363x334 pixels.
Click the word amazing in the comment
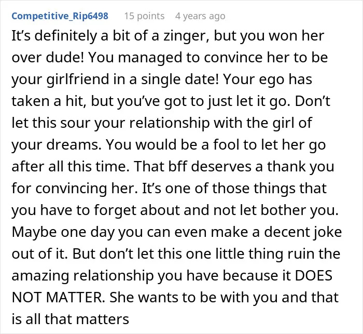tap(40, 276)
